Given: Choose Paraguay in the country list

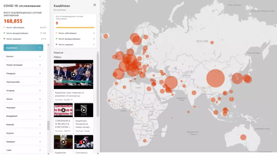Looking at the screenshot, I should (23, 74).
